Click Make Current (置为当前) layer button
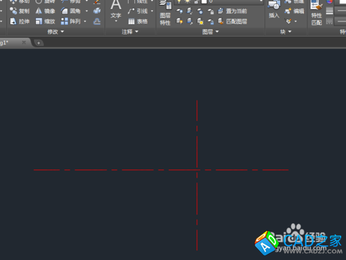346x260 pixels. (233, 11)
